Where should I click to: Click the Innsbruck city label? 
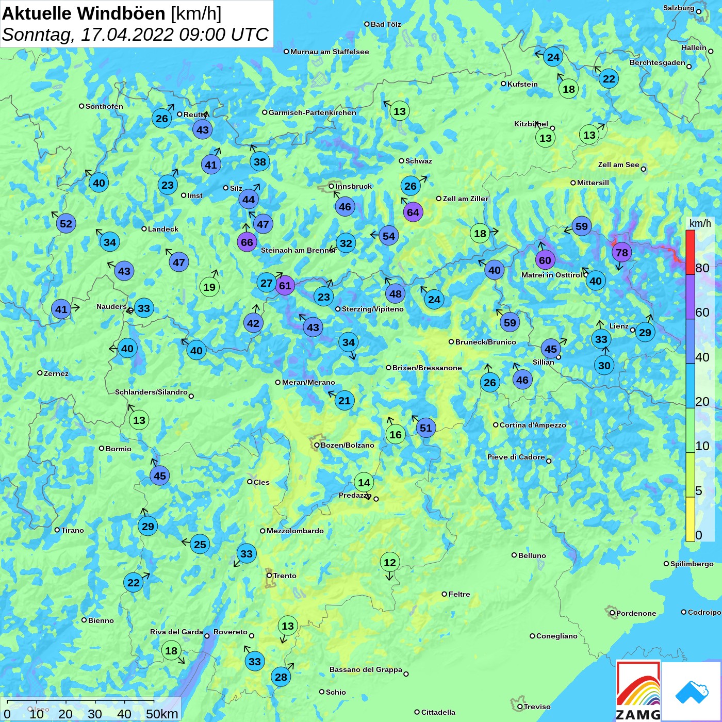click(x=354, y=186)
